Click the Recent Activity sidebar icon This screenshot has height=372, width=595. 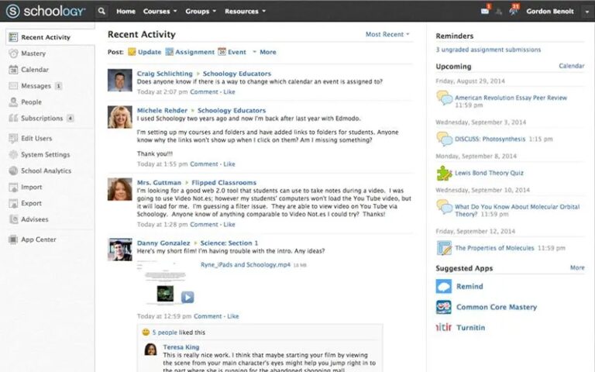click(x=13, y=37)
